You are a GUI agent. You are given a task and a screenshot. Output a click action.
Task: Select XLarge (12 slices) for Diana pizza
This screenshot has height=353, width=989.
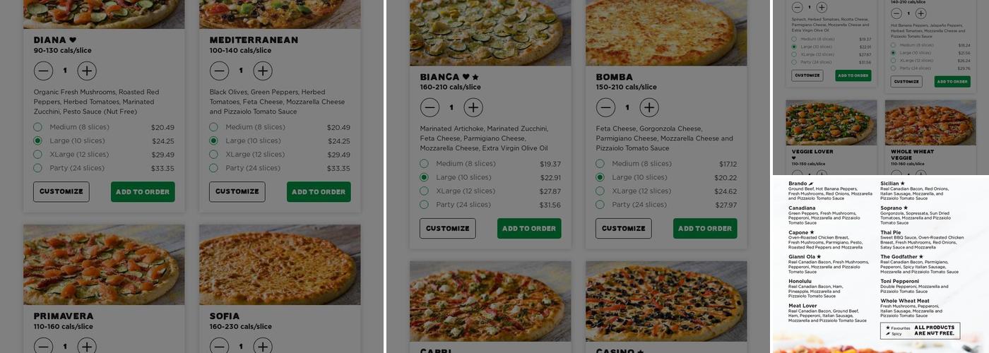click(104, 155)
